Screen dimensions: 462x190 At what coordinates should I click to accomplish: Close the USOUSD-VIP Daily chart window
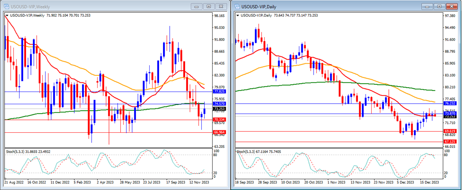tap(451, 6)
